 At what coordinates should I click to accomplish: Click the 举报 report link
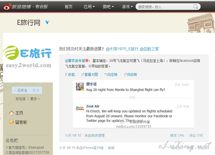click(x=111, y=148)
